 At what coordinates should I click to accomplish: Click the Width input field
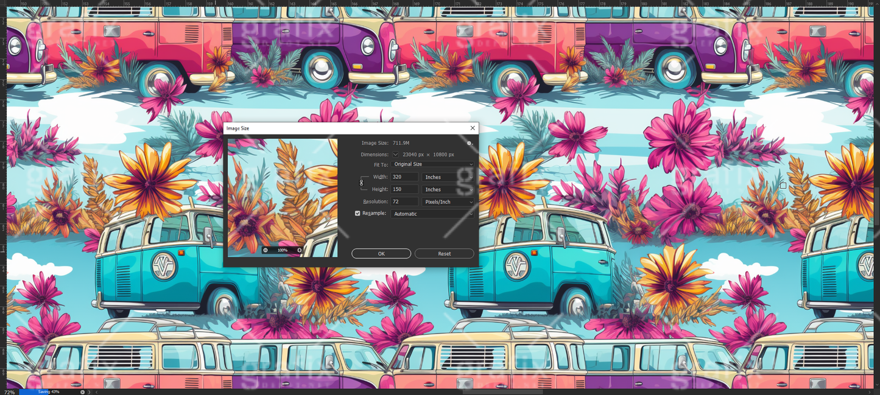tap(404, 177)
